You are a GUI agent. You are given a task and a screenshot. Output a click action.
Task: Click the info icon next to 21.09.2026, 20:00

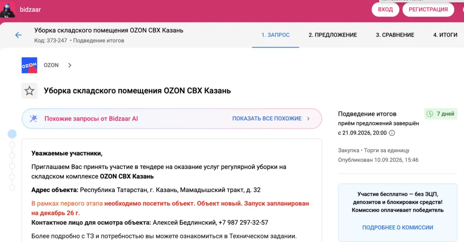coord(392,133)
